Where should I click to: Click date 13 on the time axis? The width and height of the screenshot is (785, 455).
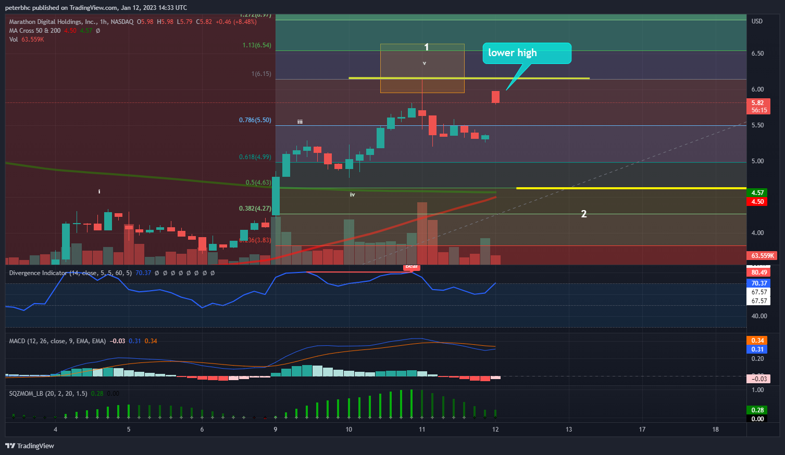pyautogui.click(x=569, y=430)
